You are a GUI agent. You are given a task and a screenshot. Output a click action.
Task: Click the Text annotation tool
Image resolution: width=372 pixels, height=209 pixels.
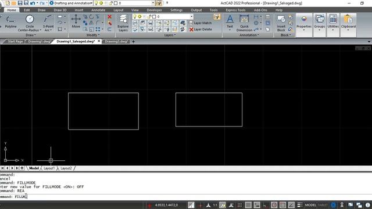tap(230, 21)
